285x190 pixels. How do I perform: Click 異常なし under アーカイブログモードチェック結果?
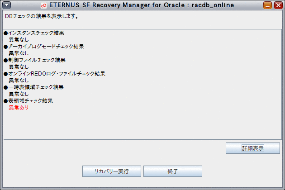pyautogui.click(x=19, y=53)
